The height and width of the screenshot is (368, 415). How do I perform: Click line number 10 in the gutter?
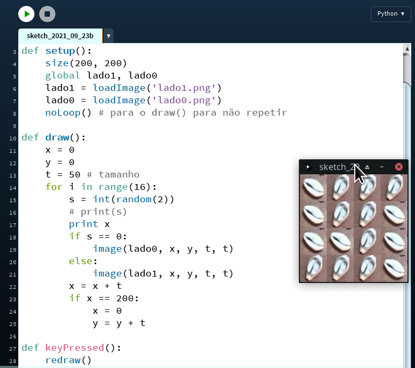[x=13, y=138]
